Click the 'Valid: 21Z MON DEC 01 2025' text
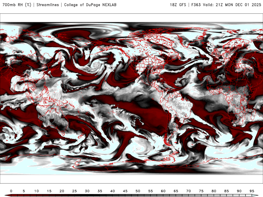Image resolution: width=263 pixels, height=197 pixels. [x=232, y=5]
